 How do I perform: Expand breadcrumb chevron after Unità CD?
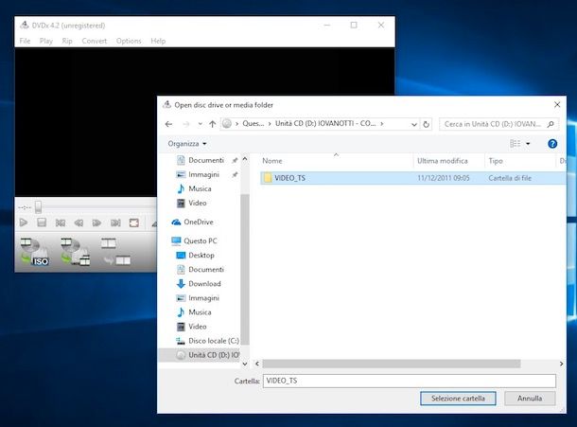click(382, 124)
